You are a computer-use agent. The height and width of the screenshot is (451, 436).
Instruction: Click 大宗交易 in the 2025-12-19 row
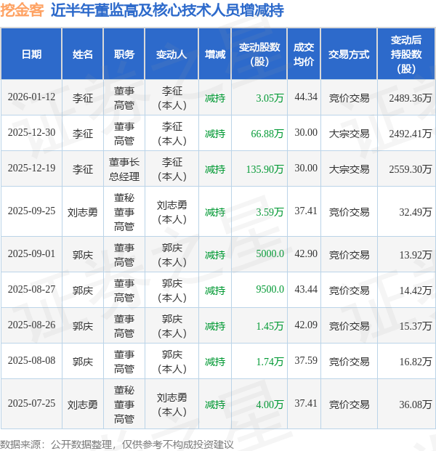349,169
